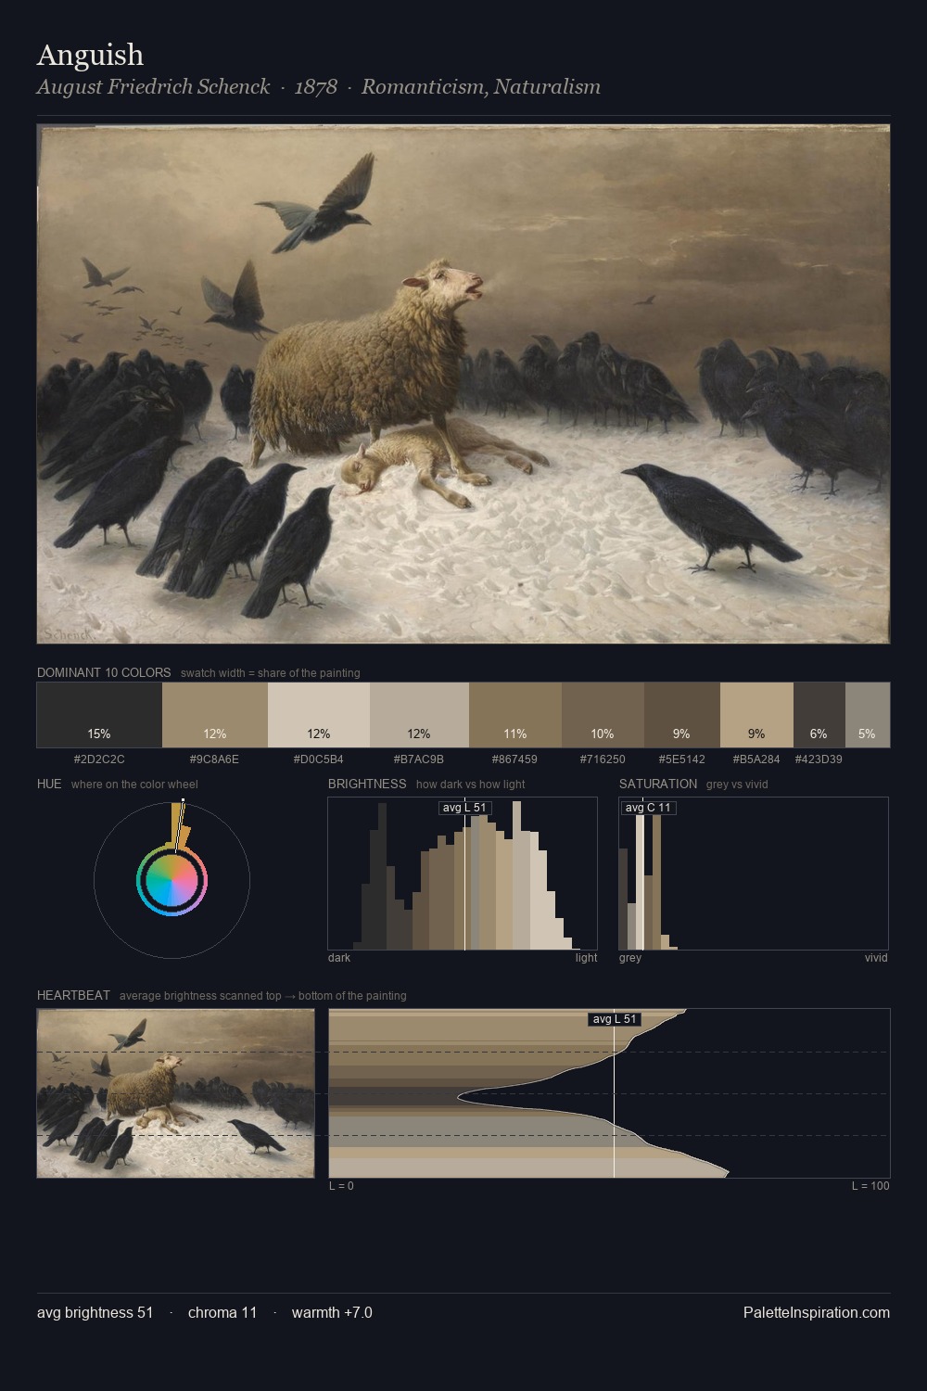
Task: Click the '#B5A284' hex code label
Action: click(756, 759)
